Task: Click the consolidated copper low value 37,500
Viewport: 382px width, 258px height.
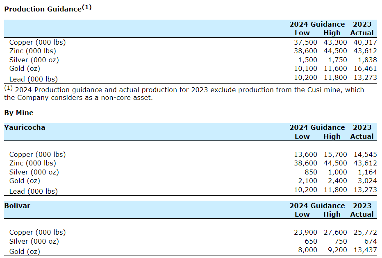Action: [x=305, y=42]
